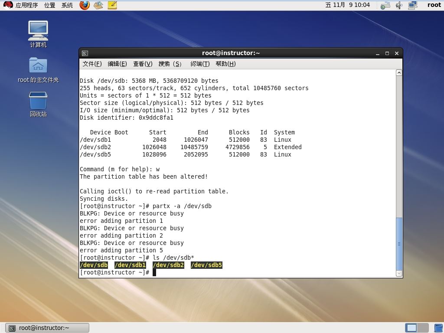444x333 pixels.
Task: Open the terminal File (文件) menu
Action: coord(92,64)
